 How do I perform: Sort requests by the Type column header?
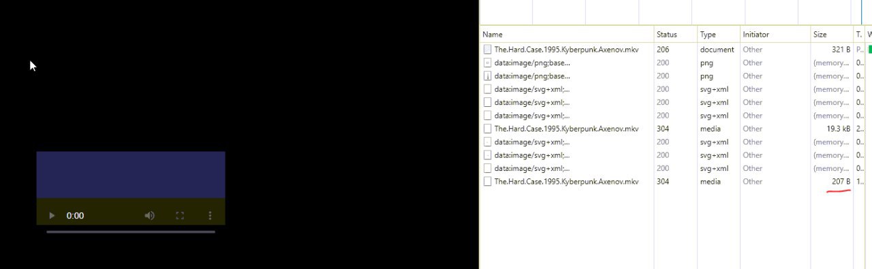click(x=718, y=34)
